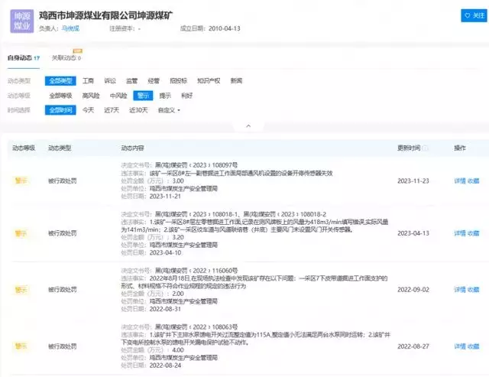Image resolution: width=489 pixels, height=377 pixels.
Task: Click penalty date 2023-04-10
Action: tap(165, 253)
